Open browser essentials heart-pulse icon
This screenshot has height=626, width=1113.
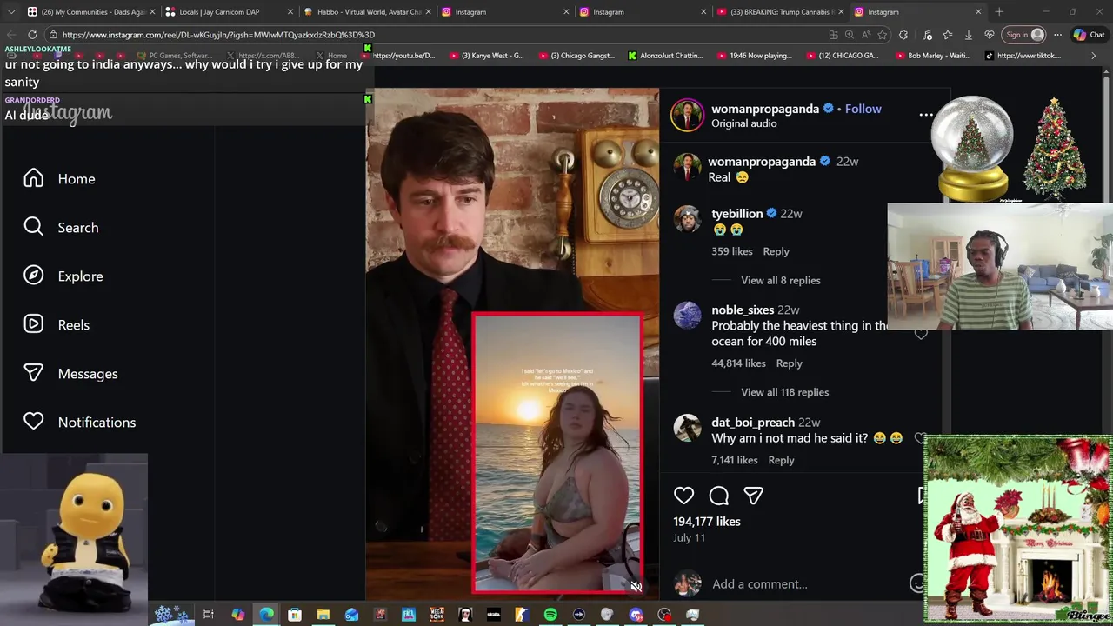pyautogui.click(x=990, y=35)
